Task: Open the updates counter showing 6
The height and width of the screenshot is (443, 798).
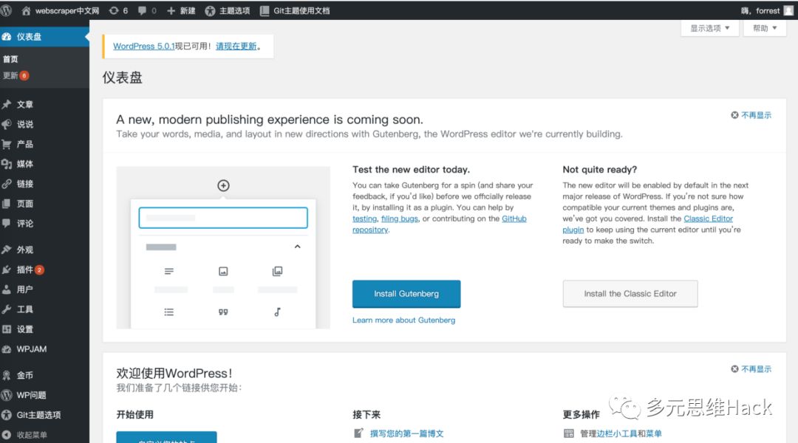Action: coord(118,10)
